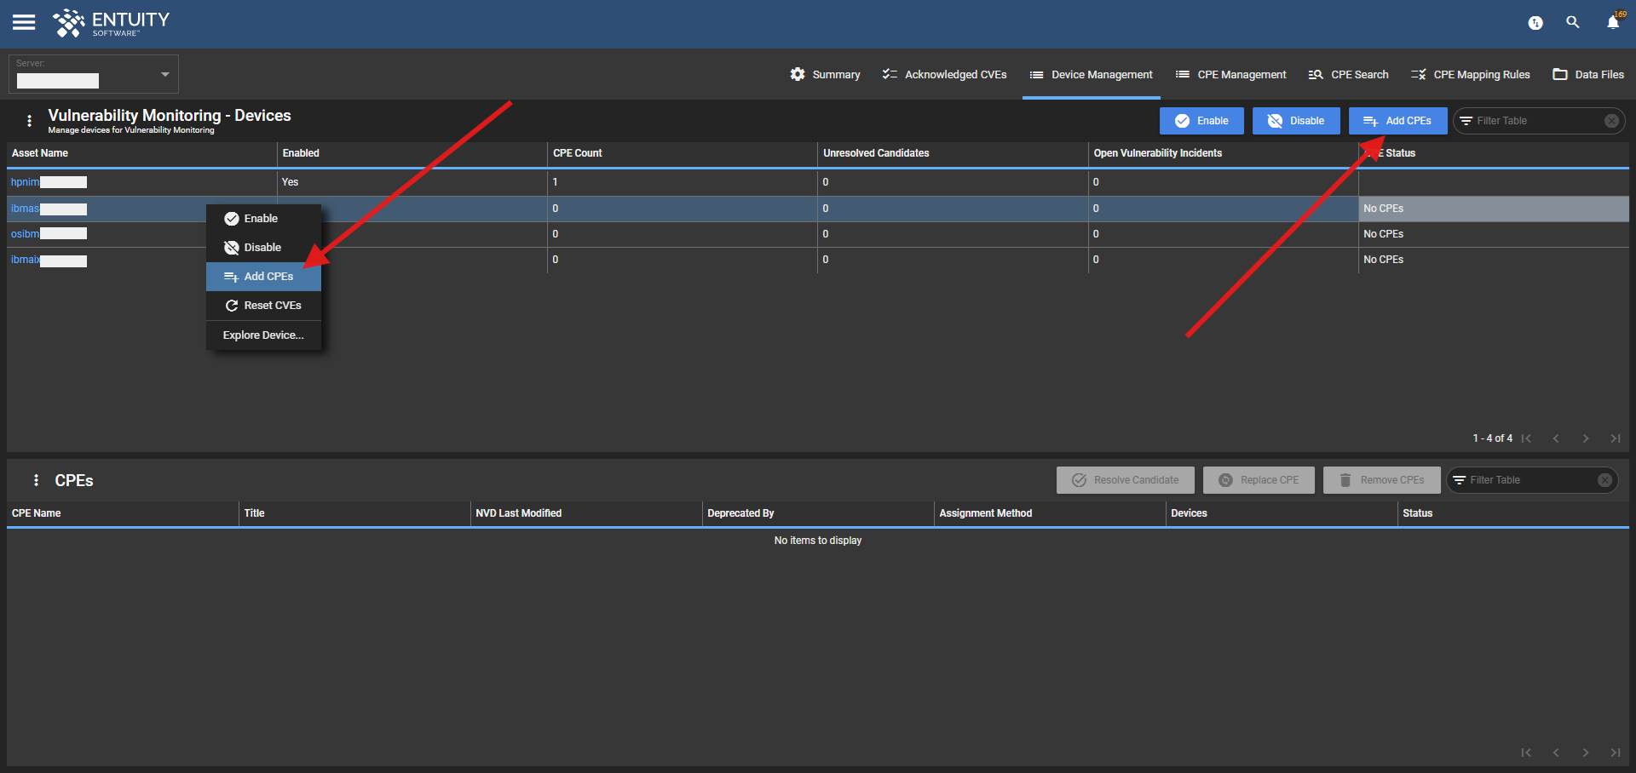
Task: Click the Replace CPE button
Action: 1259,480
